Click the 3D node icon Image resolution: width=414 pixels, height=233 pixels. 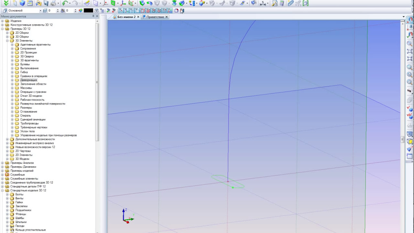click(x=106, y=3)
